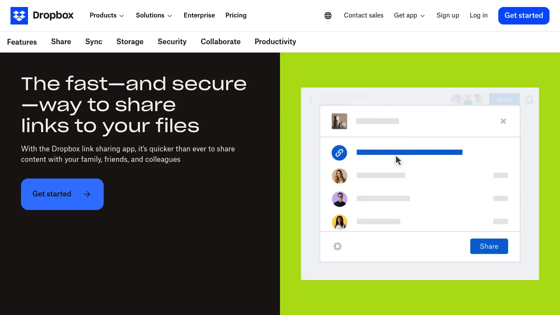
Task: Click the blue Share button in the dialog
Action: coord(489,246)
